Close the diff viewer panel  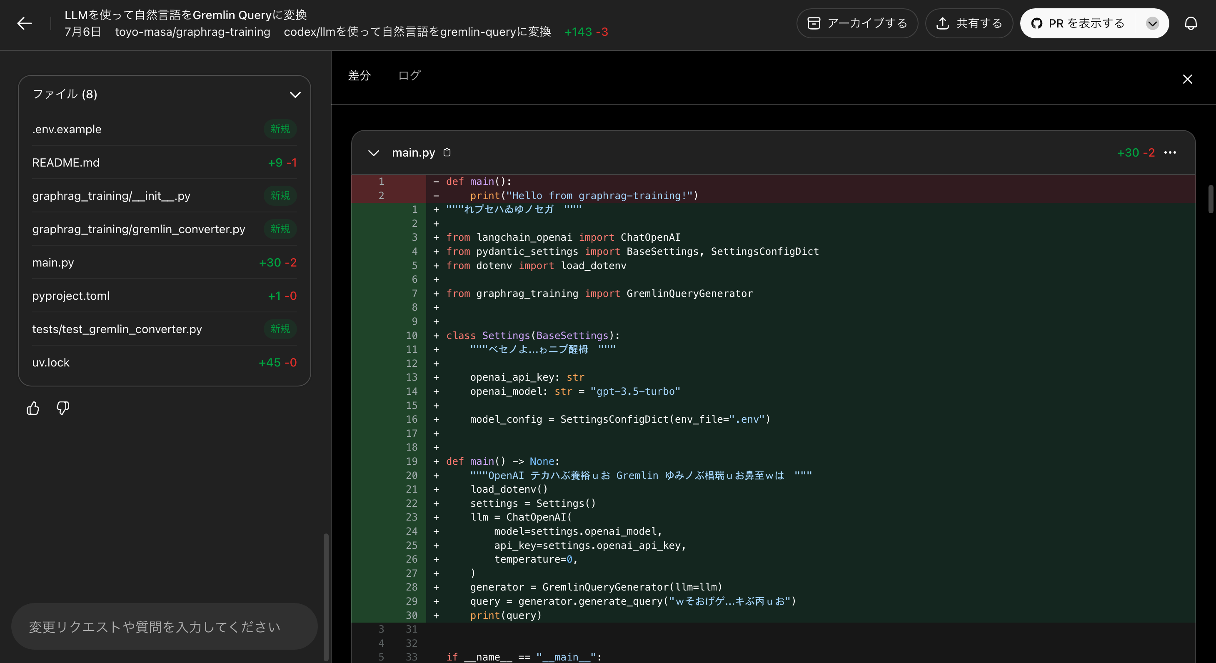coord(1188,79)
